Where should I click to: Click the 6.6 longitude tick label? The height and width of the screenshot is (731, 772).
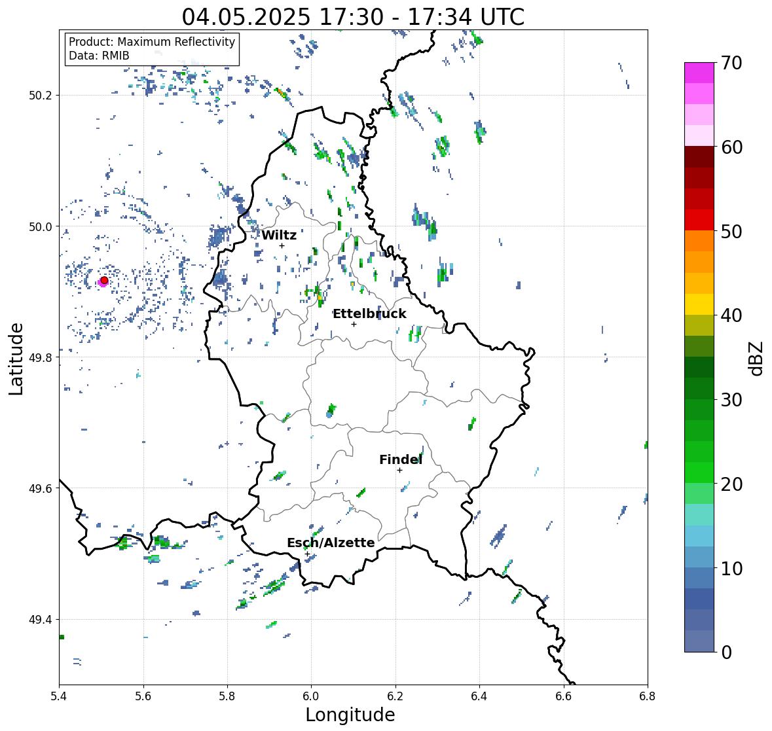564,696
